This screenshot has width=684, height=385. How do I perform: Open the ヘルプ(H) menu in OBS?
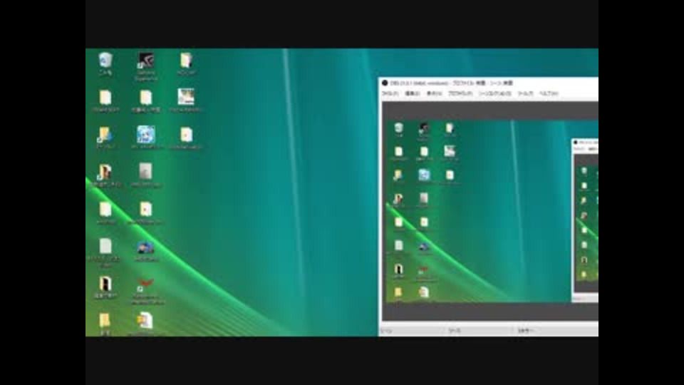549,93
